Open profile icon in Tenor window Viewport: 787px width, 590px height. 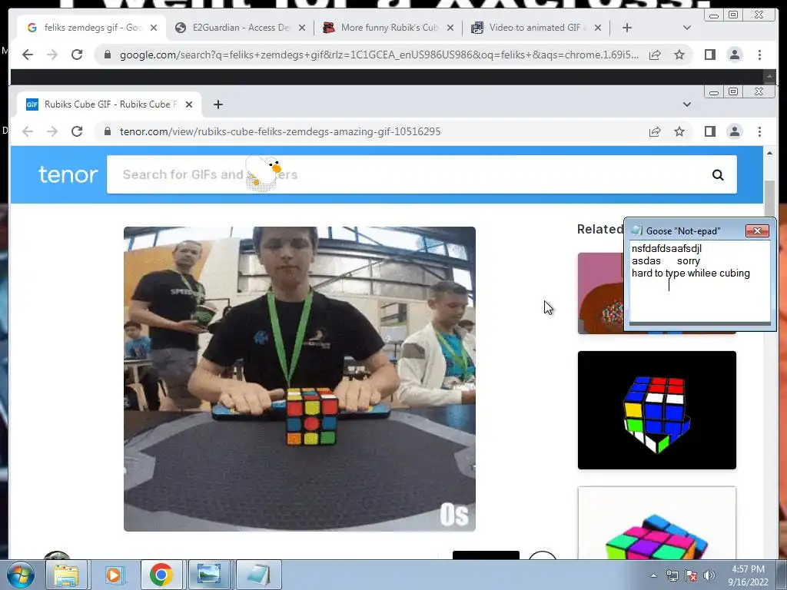pos(734,131)
